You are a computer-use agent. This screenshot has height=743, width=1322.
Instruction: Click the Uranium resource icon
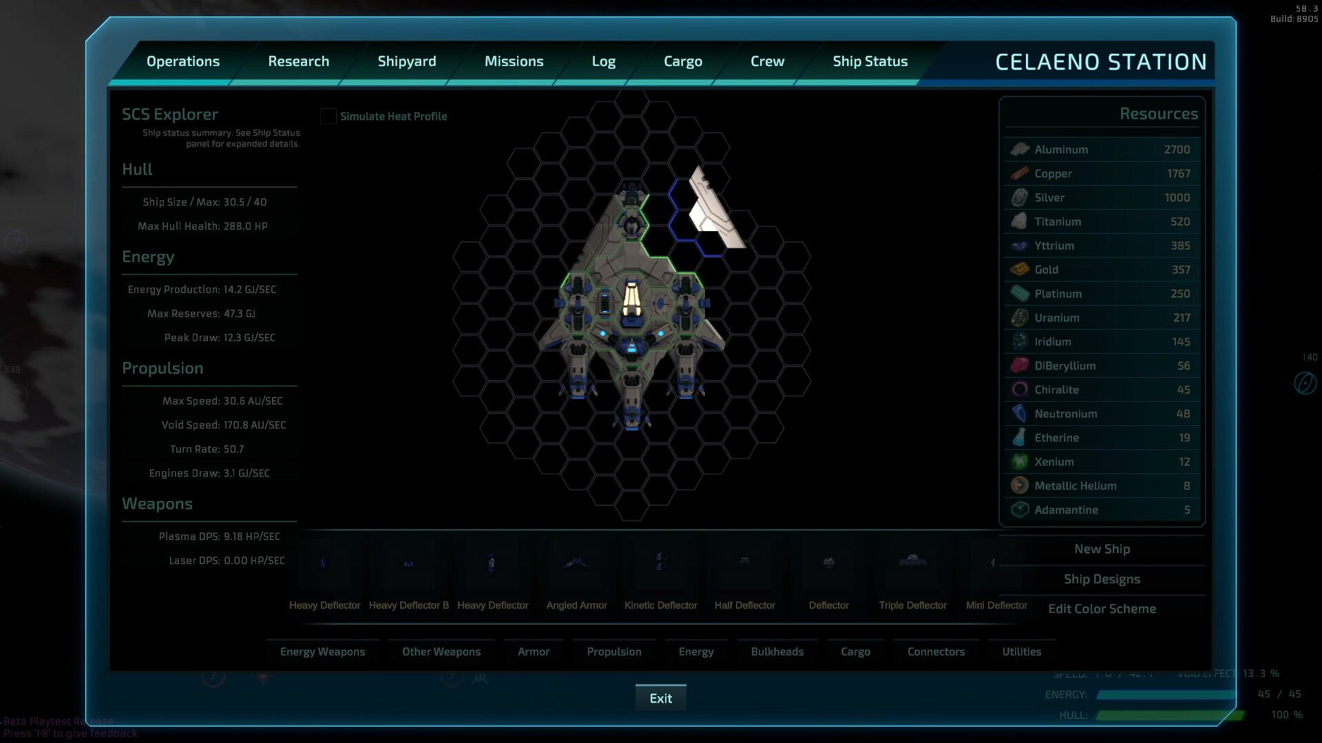(1019, 316)
